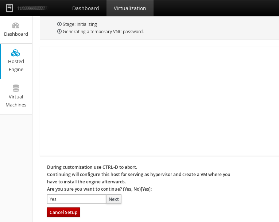
Task: Click the Dashboard label in left sidebar
Action: pos(16,34)
